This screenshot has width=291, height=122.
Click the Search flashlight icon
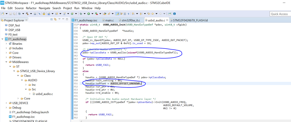pos(109,14)
